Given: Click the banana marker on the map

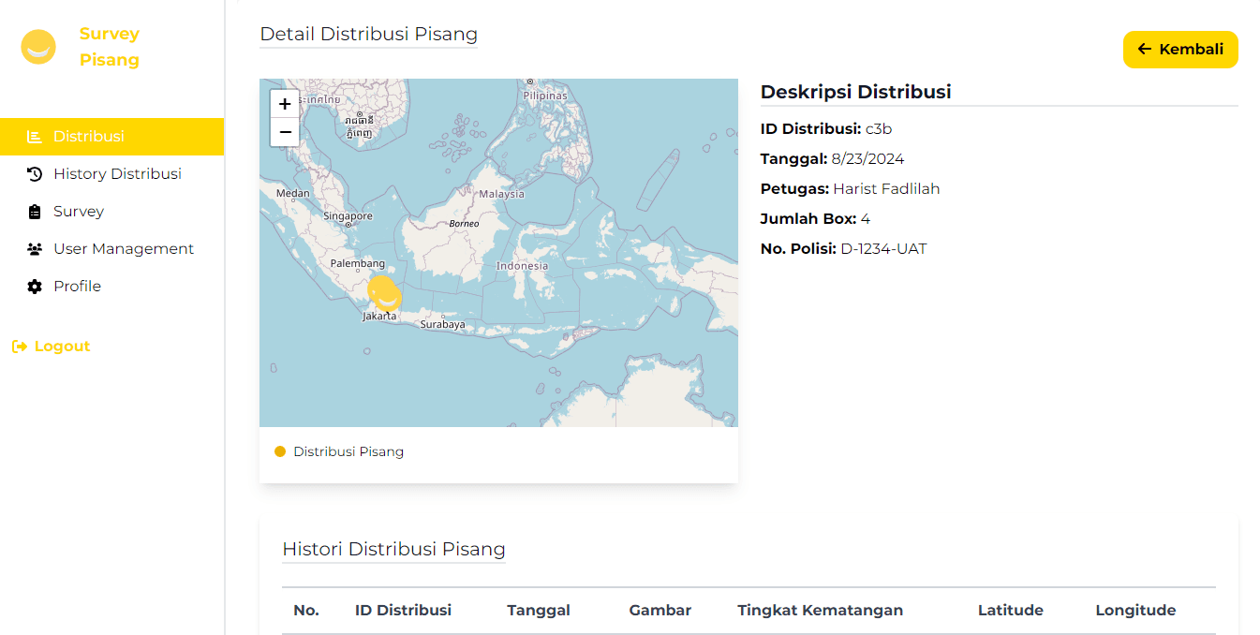Looking at the screenshot, I should pyautogui.click(x=383, y=293).
